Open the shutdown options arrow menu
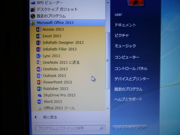The image size is (180, 135). pos(144,127)
